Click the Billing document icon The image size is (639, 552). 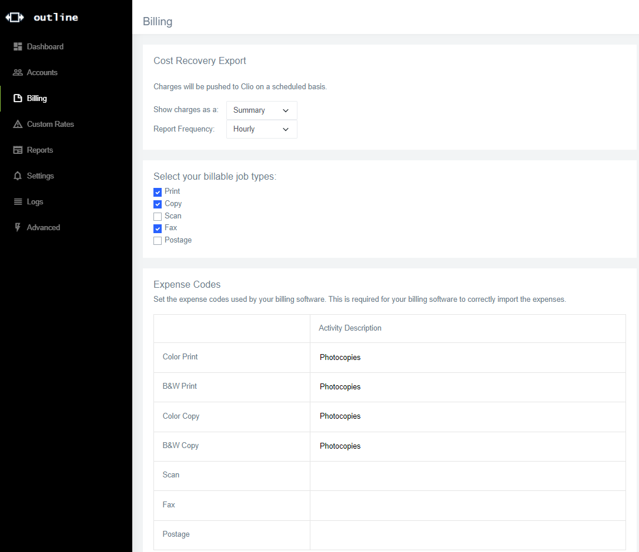click(x=18, y=98)
